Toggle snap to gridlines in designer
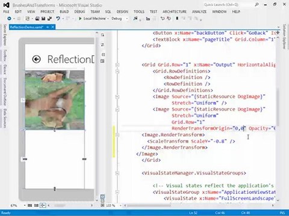Screen dimensions: 289x216 coord(36,205)
